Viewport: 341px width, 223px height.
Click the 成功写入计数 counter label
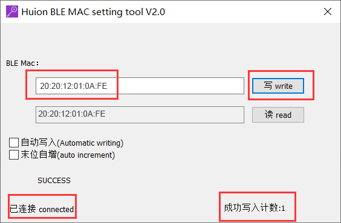[x=251, y=207]
